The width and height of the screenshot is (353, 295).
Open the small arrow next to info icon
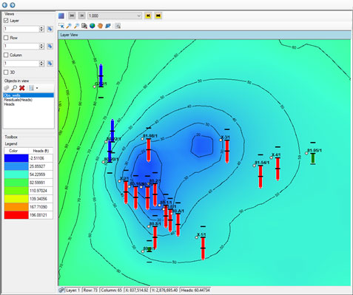click(37, 88)
